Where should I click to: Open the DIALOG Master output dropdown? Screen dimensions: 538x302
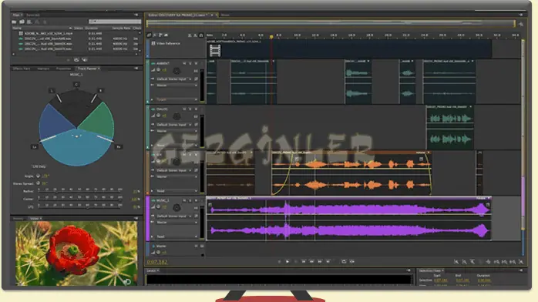[x=177, y=131]
